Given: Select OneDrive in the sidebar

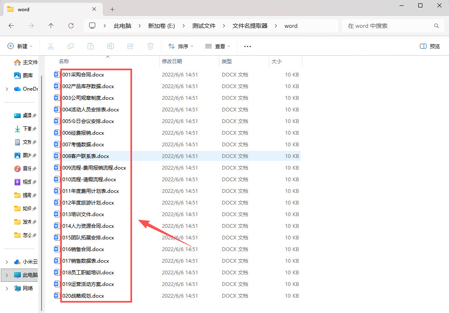Looking at the screenshot, I should tap(26, 89).
